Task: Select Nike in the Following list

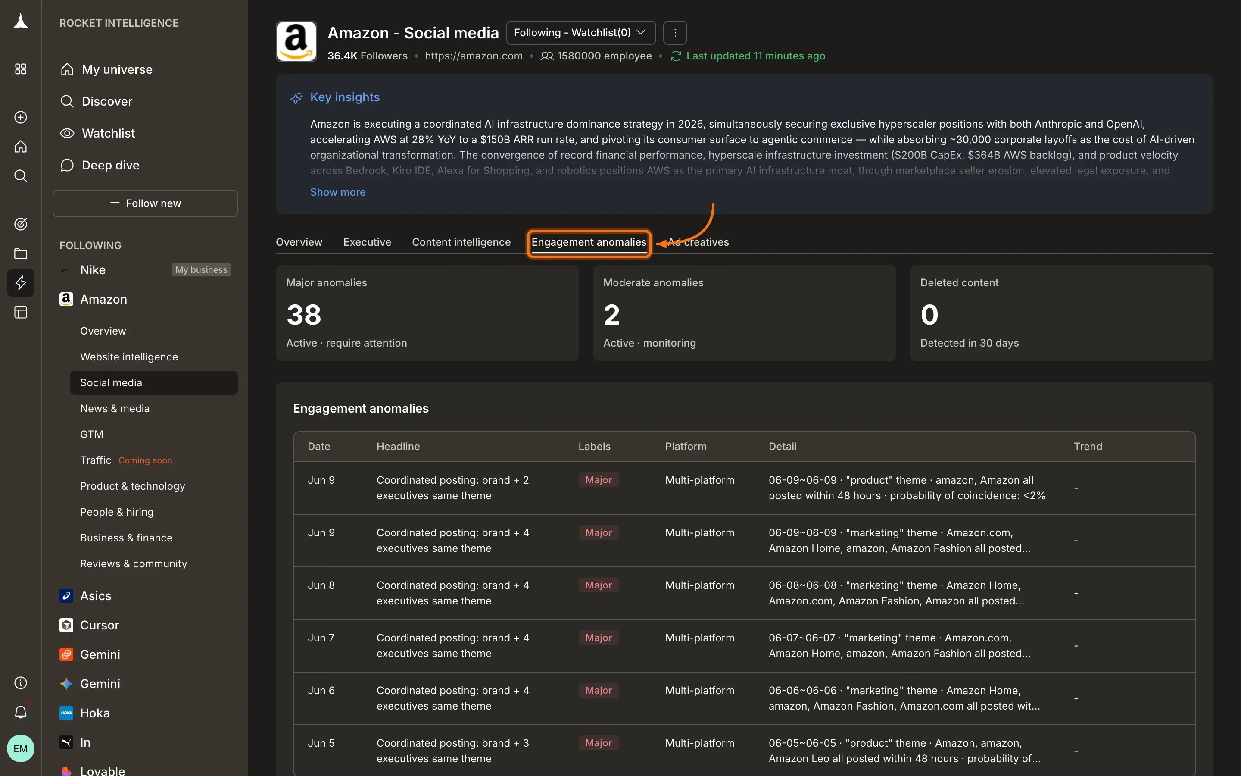Action: click(93, 270)
